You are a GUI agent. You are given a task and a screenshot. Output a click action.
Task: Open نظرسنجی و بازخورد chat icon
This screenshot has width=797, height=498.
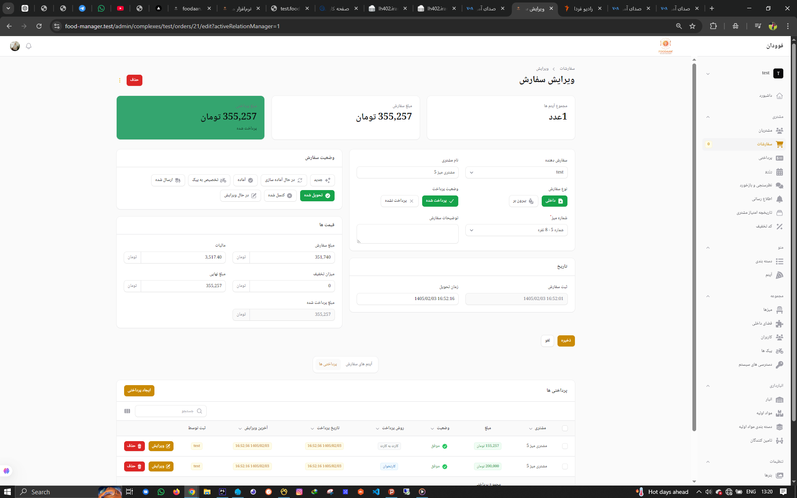(780, 185)
